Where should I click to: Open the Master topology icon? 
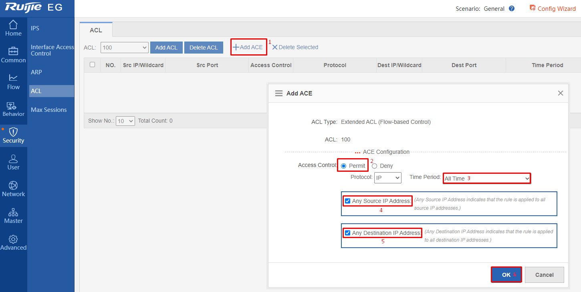[x=13, y=212]
